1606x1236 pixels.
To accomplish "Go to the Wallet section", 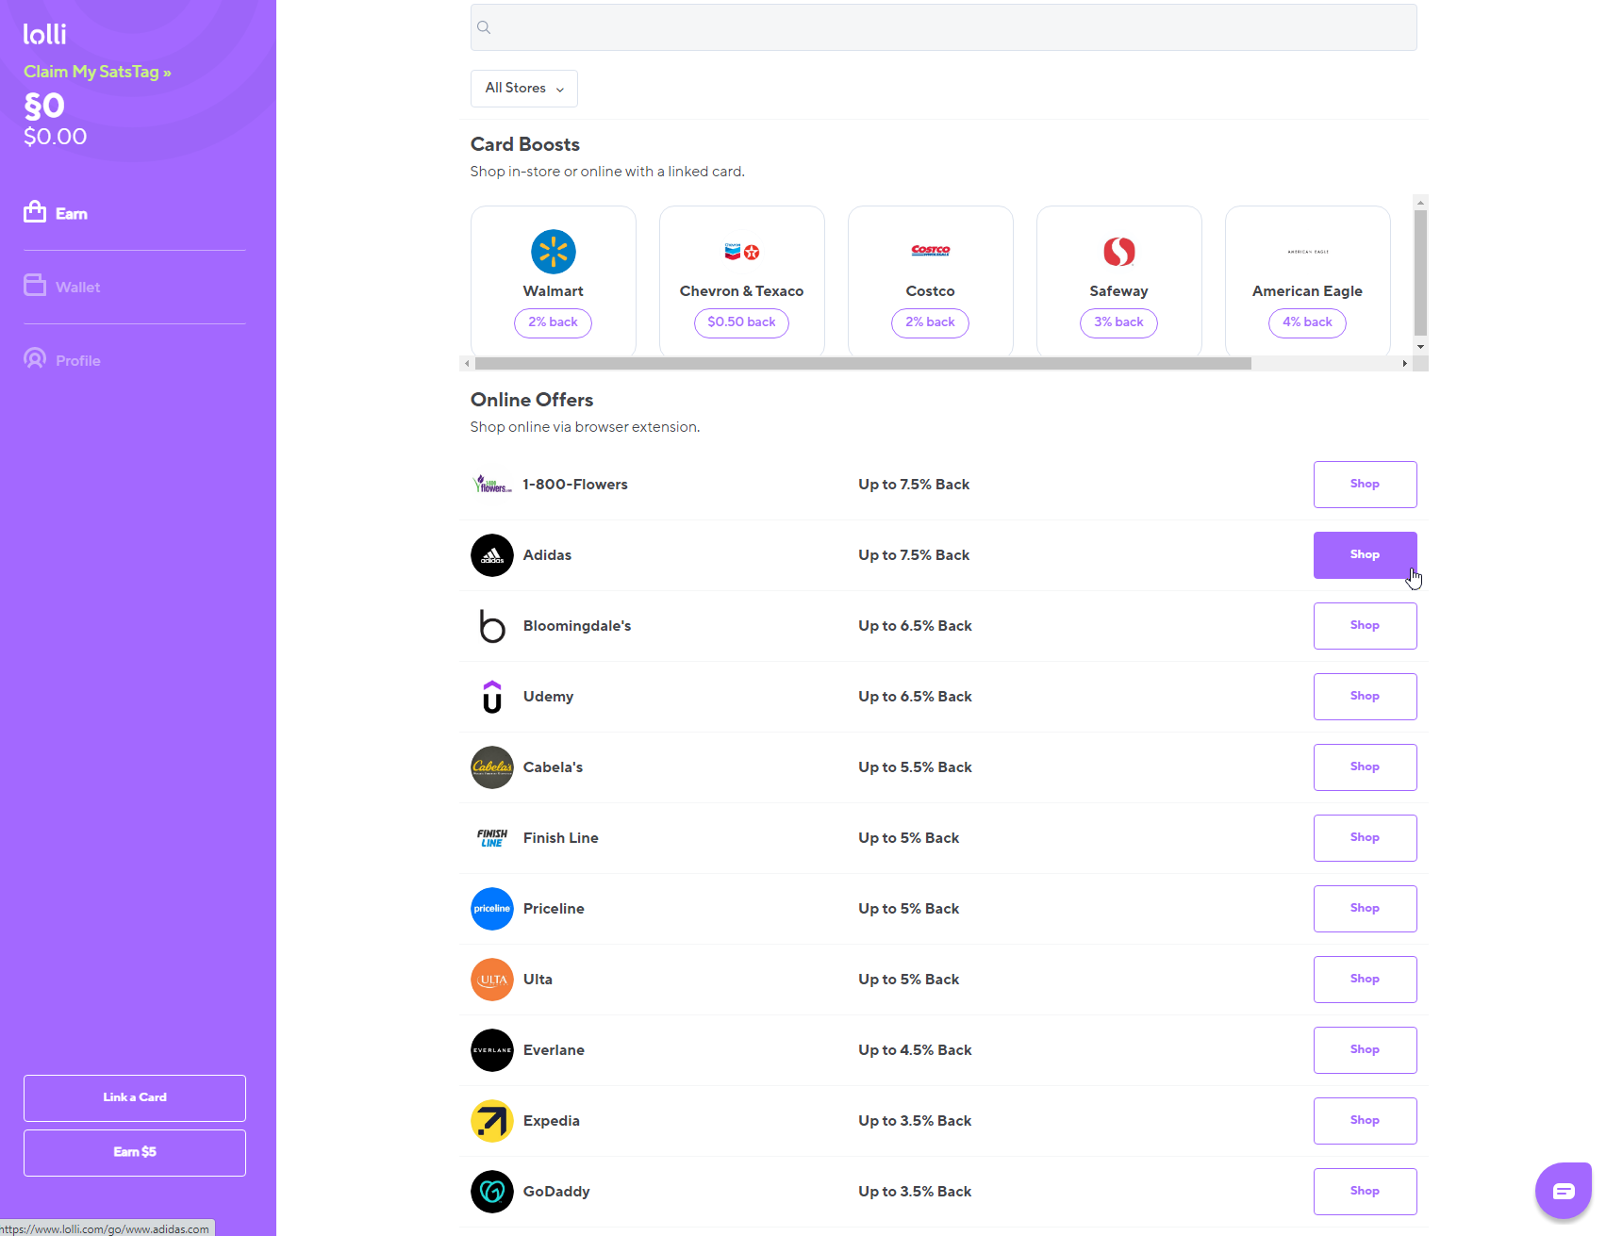I will pyautogui.click(x=62, y=287).
